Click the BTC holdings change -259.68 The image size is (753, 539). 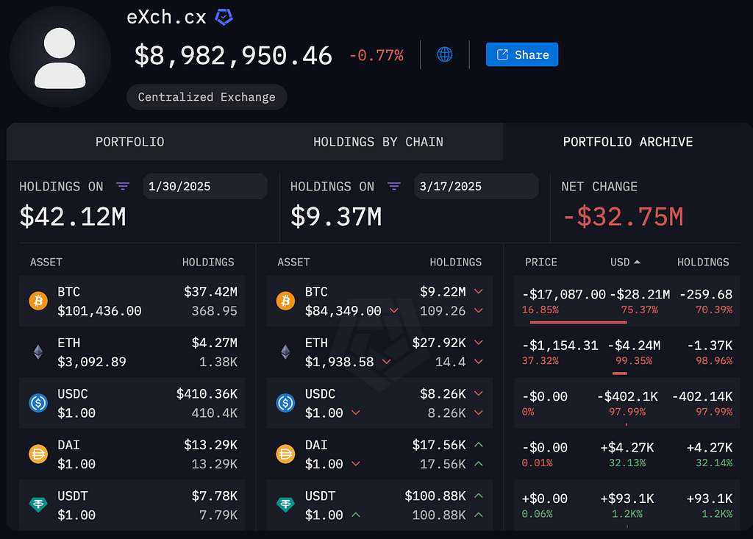click(x=706, y=294)
